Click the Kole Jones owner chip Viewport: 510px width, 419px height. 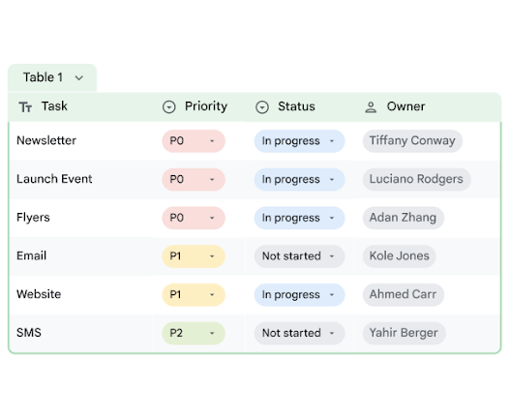pos(400,256)
